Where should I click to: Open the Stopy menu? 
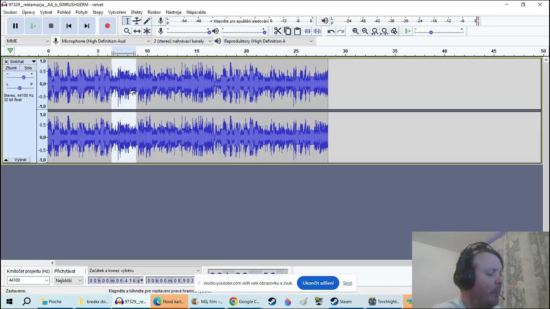point(98,12)
